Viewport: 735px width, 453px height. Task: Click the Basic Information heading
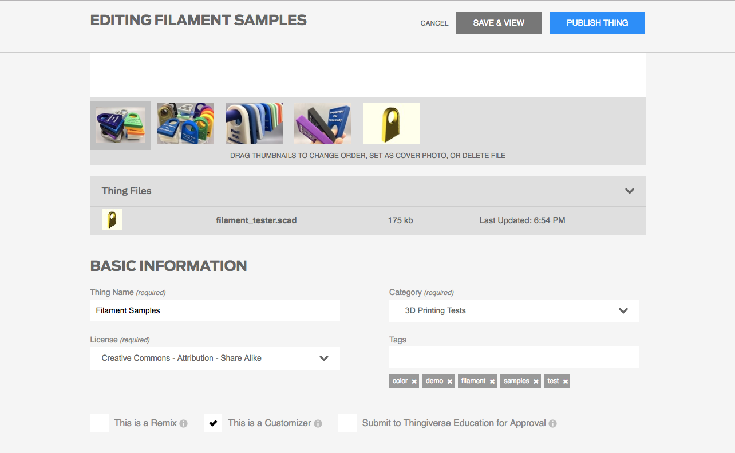coord(169,266)
